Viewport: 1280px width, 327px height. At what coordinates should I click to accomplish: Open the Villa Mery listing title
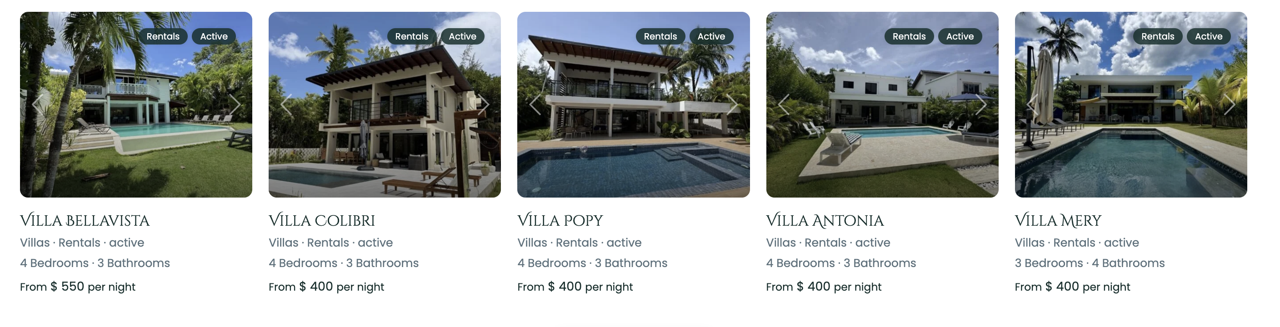click(1058, 220)
